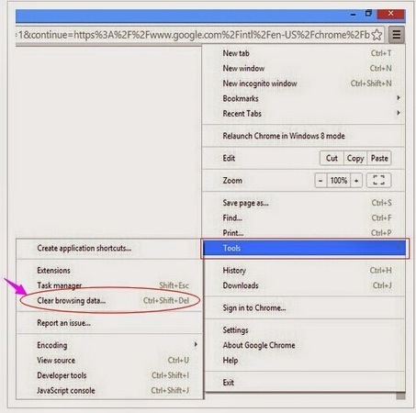Click the Cut button
Image resolution: width=416 pixels, height=413 pixels.
point(332,158)
